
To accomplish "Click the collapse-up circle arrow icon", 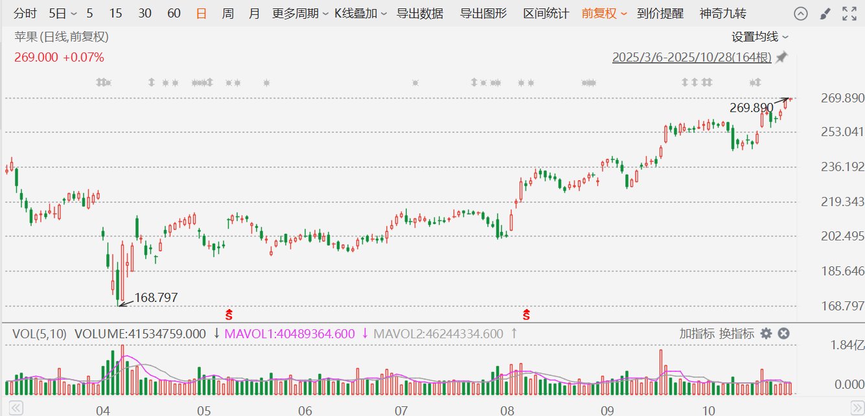I will (x=801, y=14).
